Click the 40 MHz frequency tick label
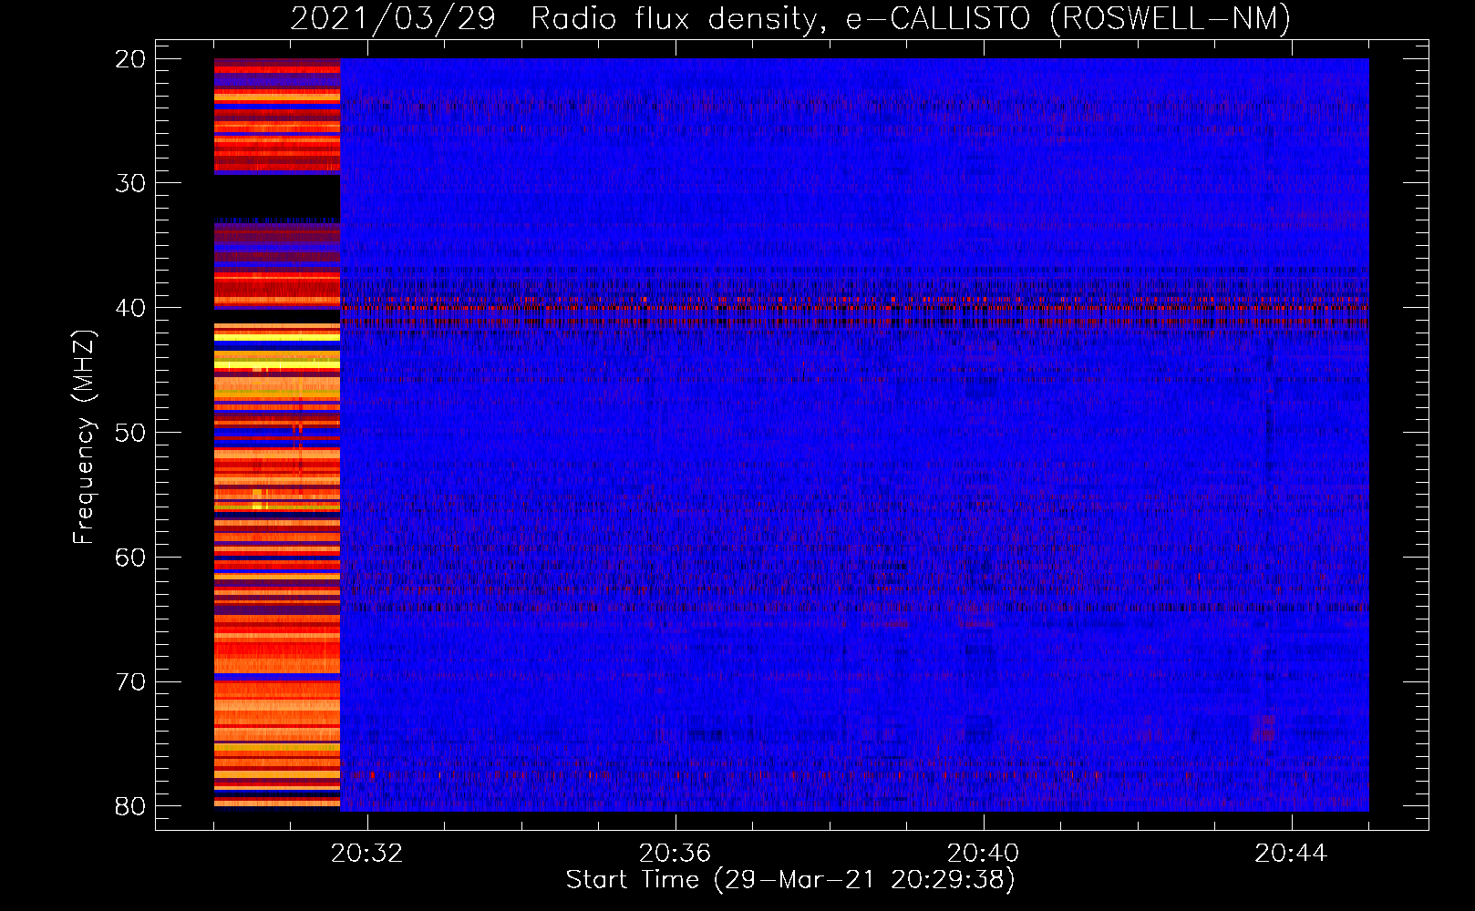Screen dimensions: 1475x911 130,308
